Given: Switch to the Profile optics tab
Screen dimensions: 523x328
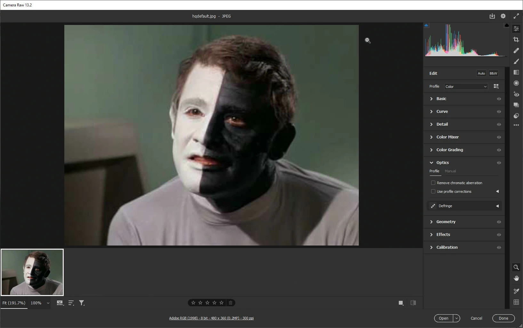Looking at the screenshot, I should pyautogui.click(x=434, y=171).
